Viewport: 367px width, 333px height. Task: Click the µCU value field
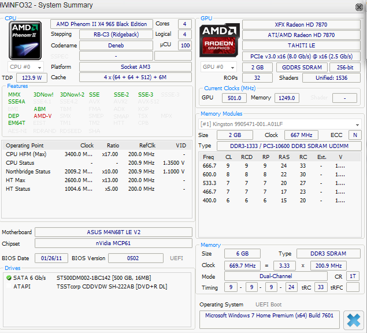pyautogui.click(x=185, y=46)
